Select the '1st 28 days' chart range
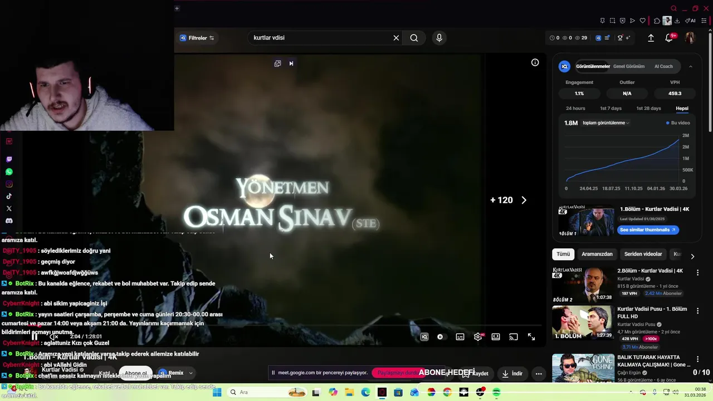713x401 pixels. (648, 108)
